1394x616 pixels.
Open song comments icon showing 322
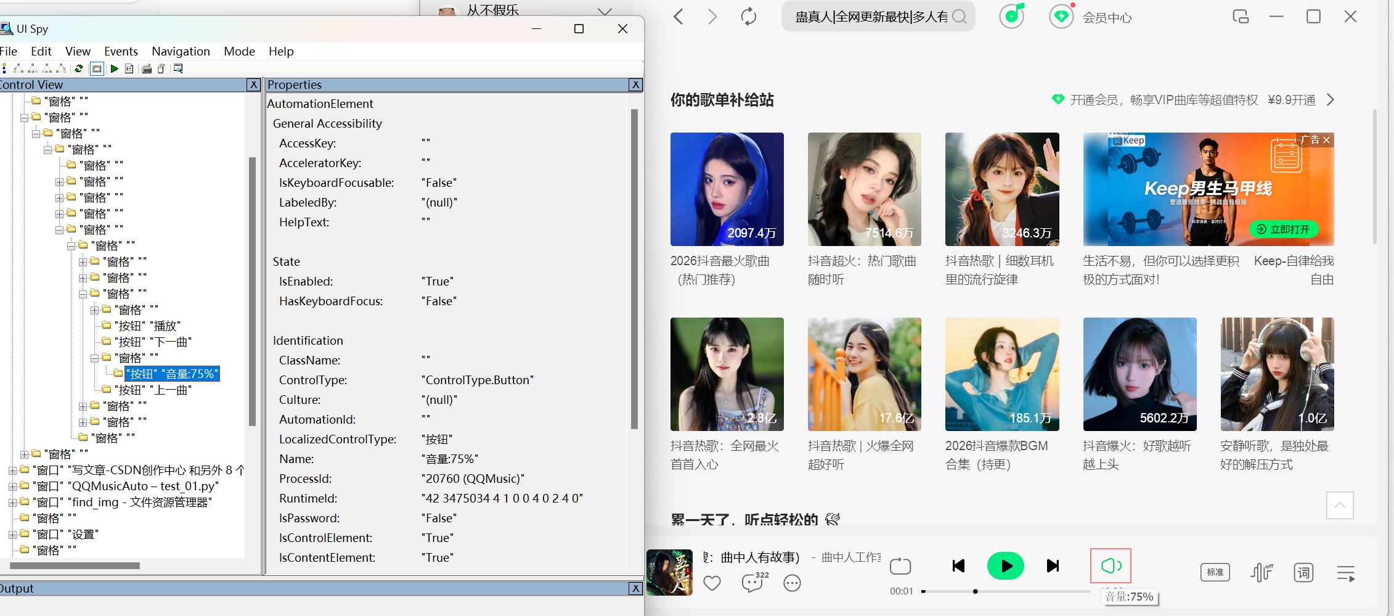[754, 581]
